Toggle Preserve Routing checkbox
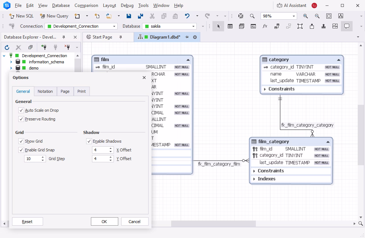Screen dimensions: 365x238 click(21, 119)
